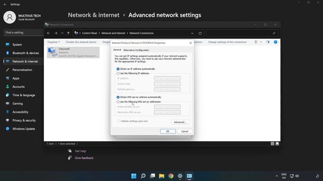Open Apps settings

click(23, 78)
